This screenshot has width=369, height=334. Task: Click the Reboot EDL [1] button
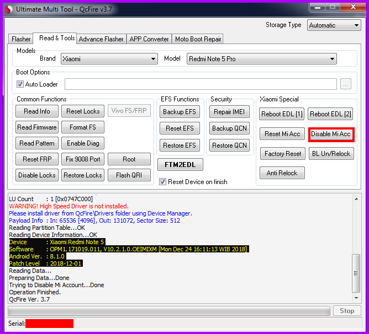[x=282, y=114]
